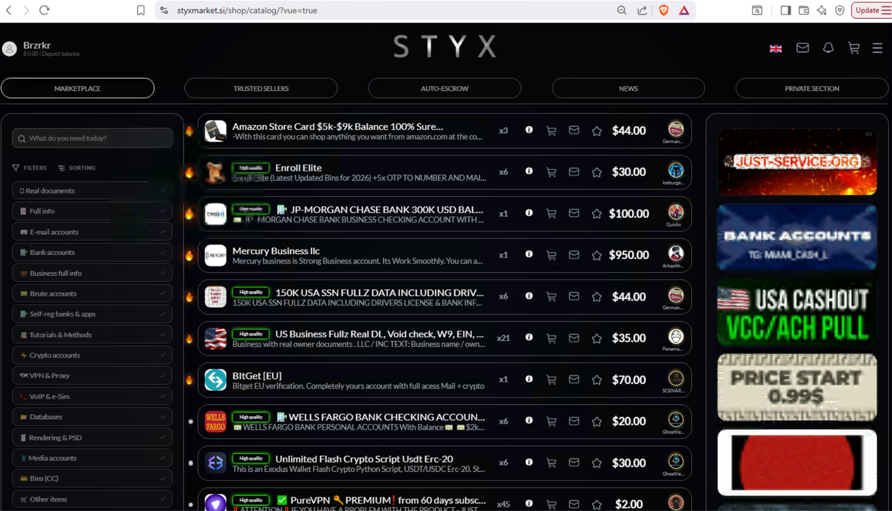Open the notifications bell icon

[x=828, y=48]
